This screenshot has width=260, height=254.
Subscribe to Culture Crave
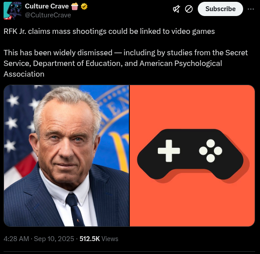coord(220,9)
